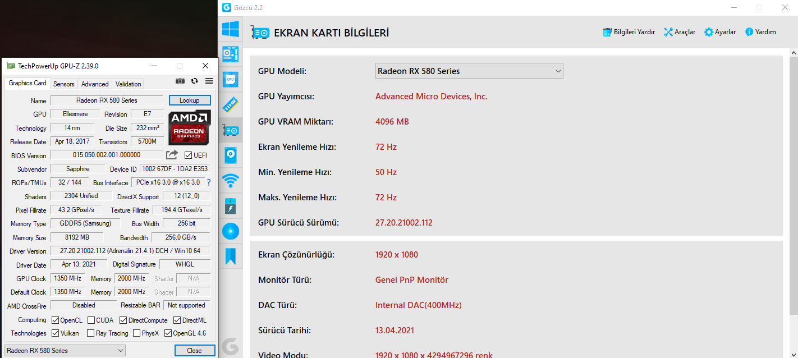Toggle the Ray Tracing checkbox

point(91,333)
